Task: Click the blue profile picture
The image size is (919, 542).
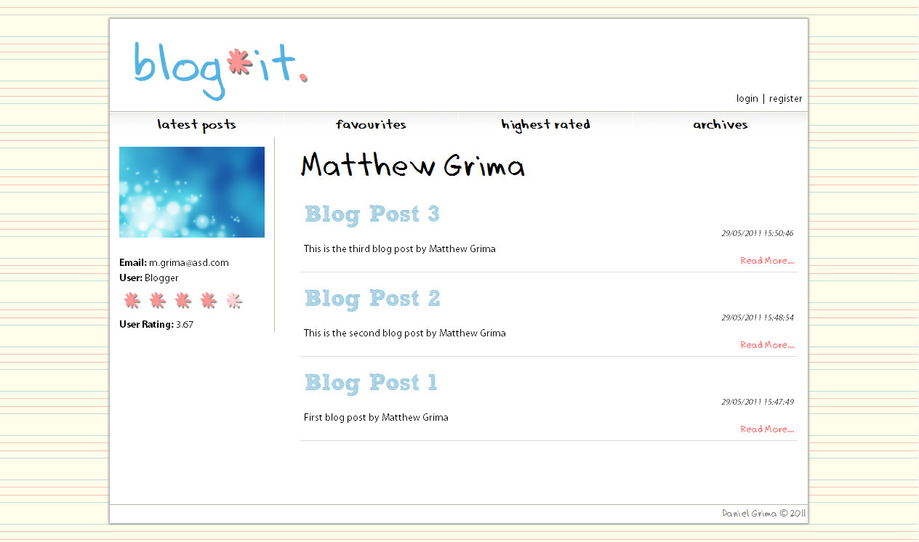Action: [192, 192]
